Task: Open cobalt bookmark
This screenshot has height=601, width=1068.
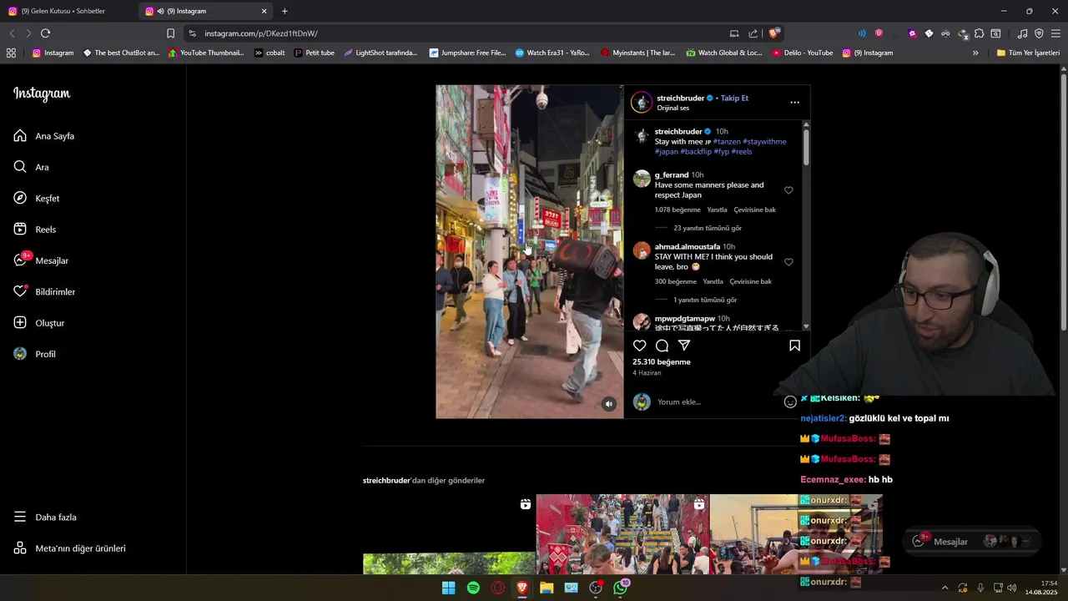Action: [270, 53]
